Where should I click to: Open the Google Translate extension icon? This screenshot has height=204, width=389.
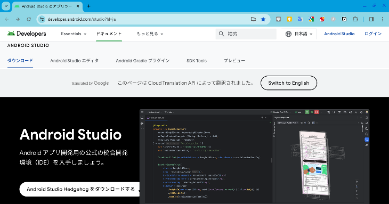pos(300,19)
